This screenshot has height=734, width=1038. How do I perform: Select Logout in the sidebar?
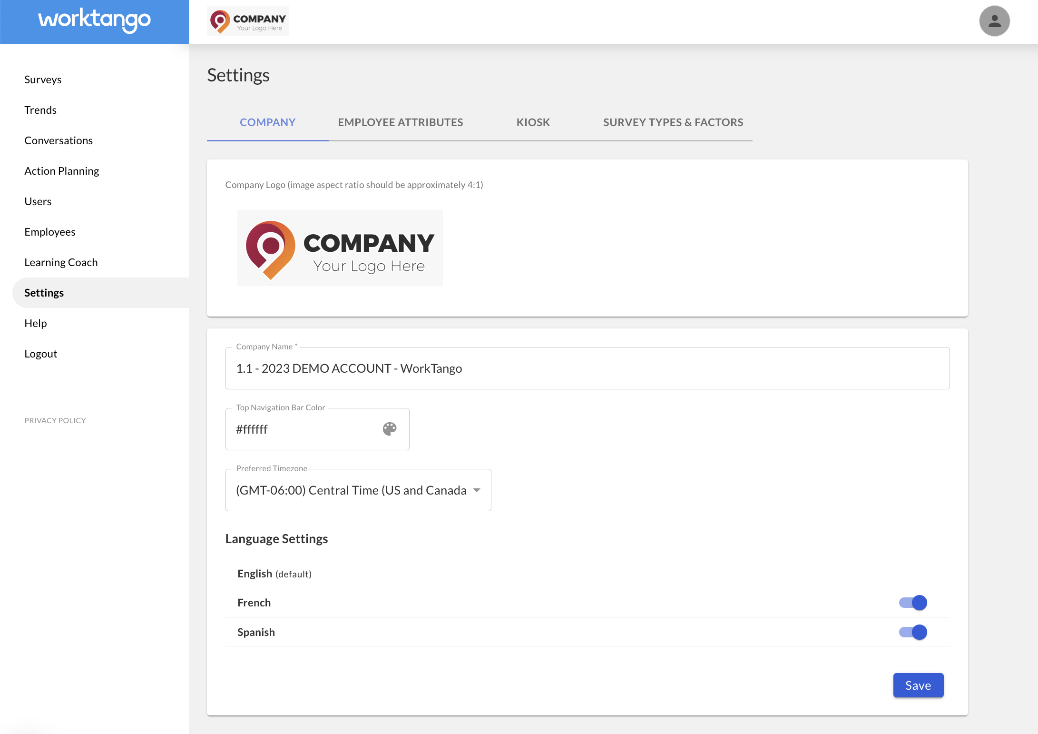[41, 354]
